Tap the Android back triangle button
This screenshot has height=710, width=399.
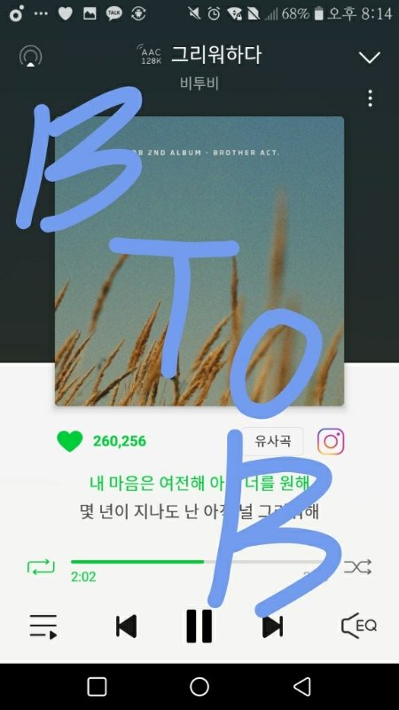[x=302, y=686]
